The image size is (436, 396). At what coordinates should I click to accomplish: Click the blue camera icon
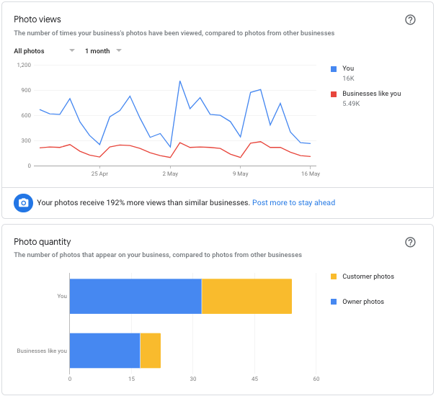click(x=23, y=203)
